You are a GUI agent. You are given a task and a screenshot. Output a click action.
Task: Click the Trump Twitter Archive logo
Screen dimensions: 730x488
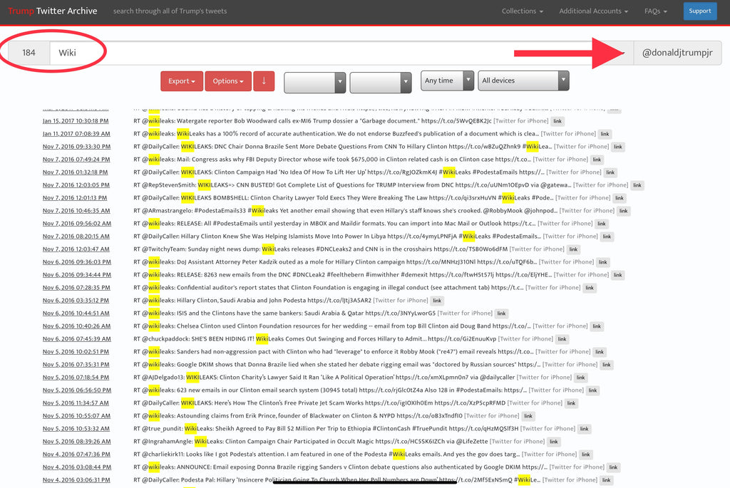(x=53, y=11)
